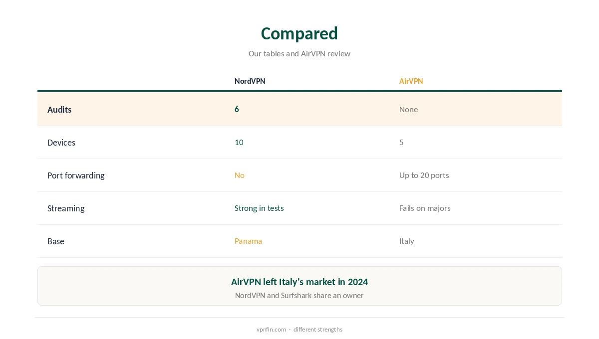Select "NordVPN and Surfshark share an owner" note
The height and width of the screenshot is (339, 599).
coord(299,295)
